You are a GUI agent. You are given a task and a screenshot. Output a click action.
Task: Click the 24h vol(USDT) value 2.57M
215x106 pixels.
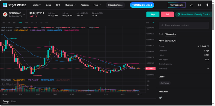95,16
